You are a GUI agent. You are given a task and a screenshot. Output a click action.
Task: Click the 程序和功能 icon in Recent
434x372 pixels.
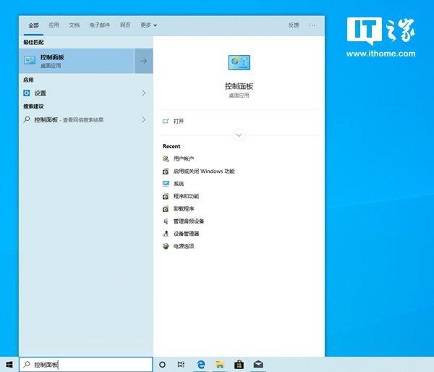(x=166, y=196)
